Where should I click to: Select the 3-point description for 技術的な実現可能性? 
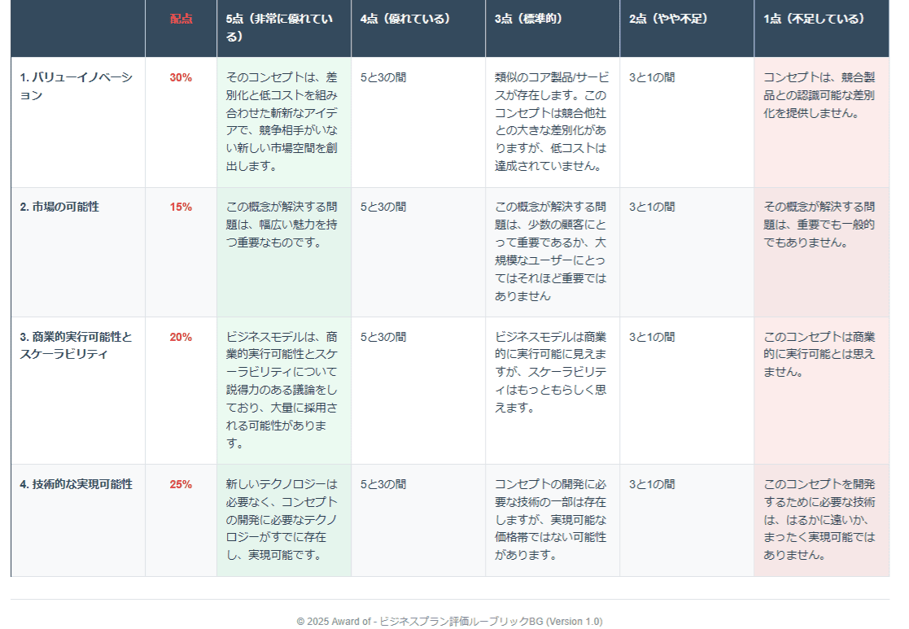click(x=551, y=519)
